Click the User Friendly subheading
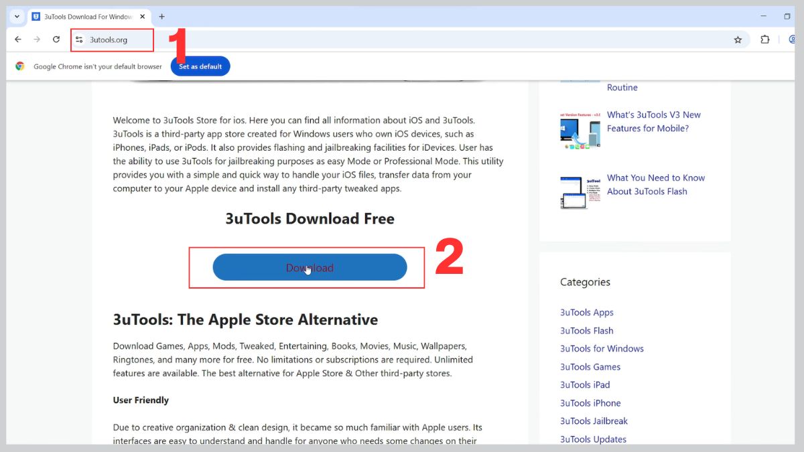Screen dimensions: 804x452 point(141,400)
